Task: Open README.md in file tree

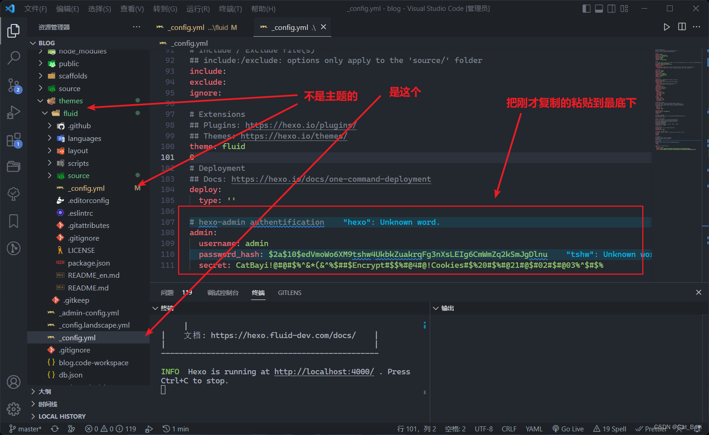Action: click(x=88, y=288)
